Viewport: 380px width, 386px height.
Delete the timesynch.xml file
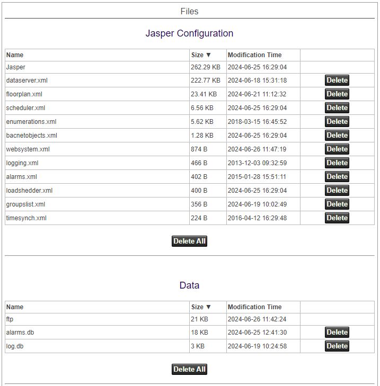(x=337, y=218)
